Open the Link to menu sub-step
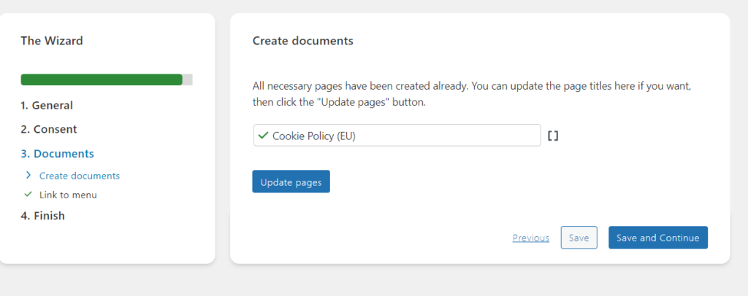Screen dimensions: 748x296 point(68,195)
